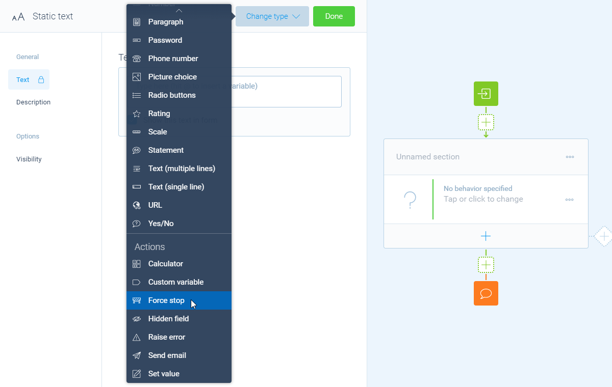612x387 pixels.
Task: Open the Text settings tab
Action: point(29,79)
